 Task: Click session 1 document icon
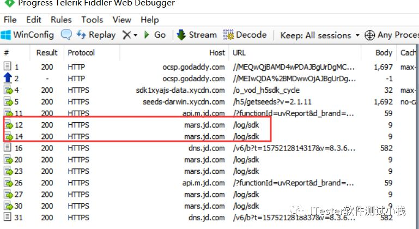point(8,66)
